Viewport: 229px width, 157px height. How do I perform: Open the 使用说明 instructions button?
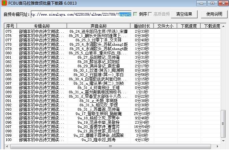coord(214,14)
